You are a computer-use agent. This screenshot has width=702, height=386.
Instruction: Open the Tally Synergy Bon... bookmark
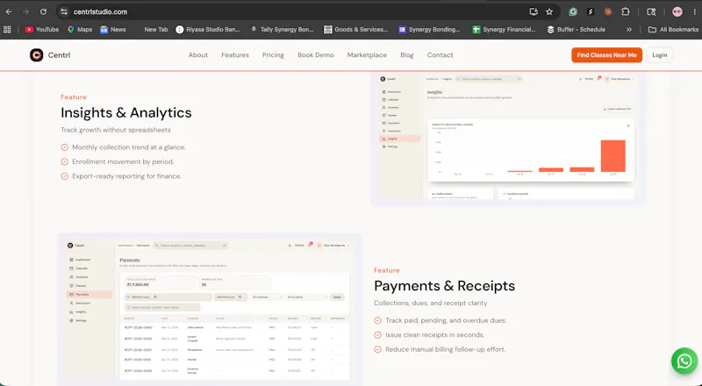282,30
